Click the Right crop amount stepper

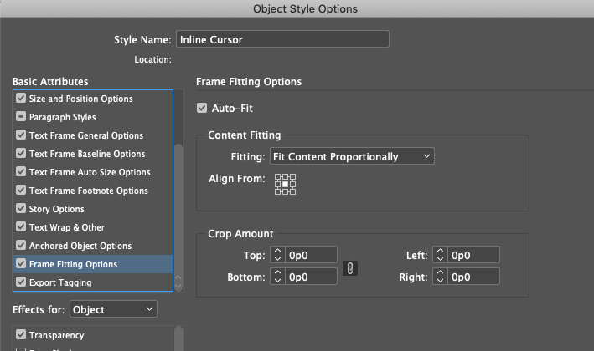tap(440, 277)
